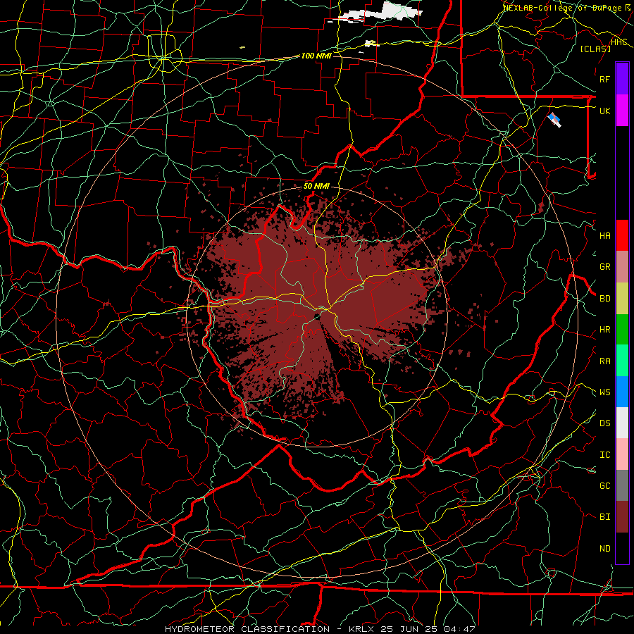The width and height of the screenshot is (634, 634).
Task: Click the WS blue legend swatch
Action: pos(622,392)
